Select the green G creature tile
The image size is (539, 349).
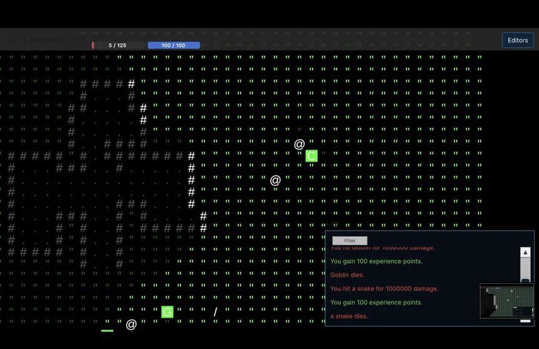[x=167, y=312]
